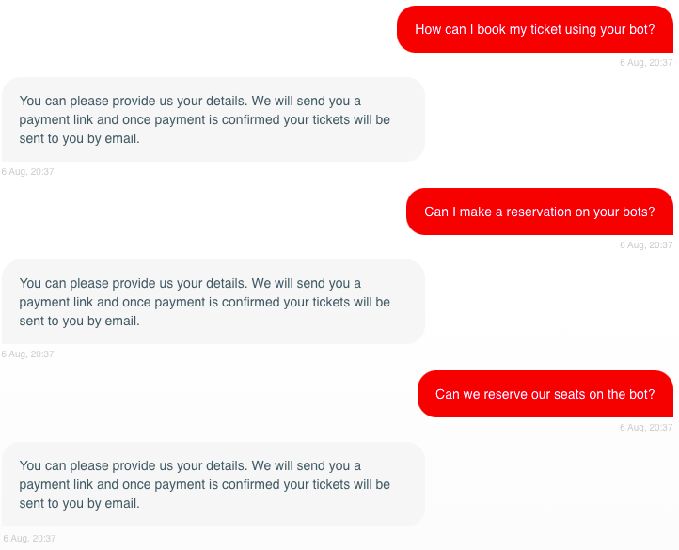Screen dimensions: 679x550
Task: Select the first grey bot reply bubble
Action: tap(213, 119)
